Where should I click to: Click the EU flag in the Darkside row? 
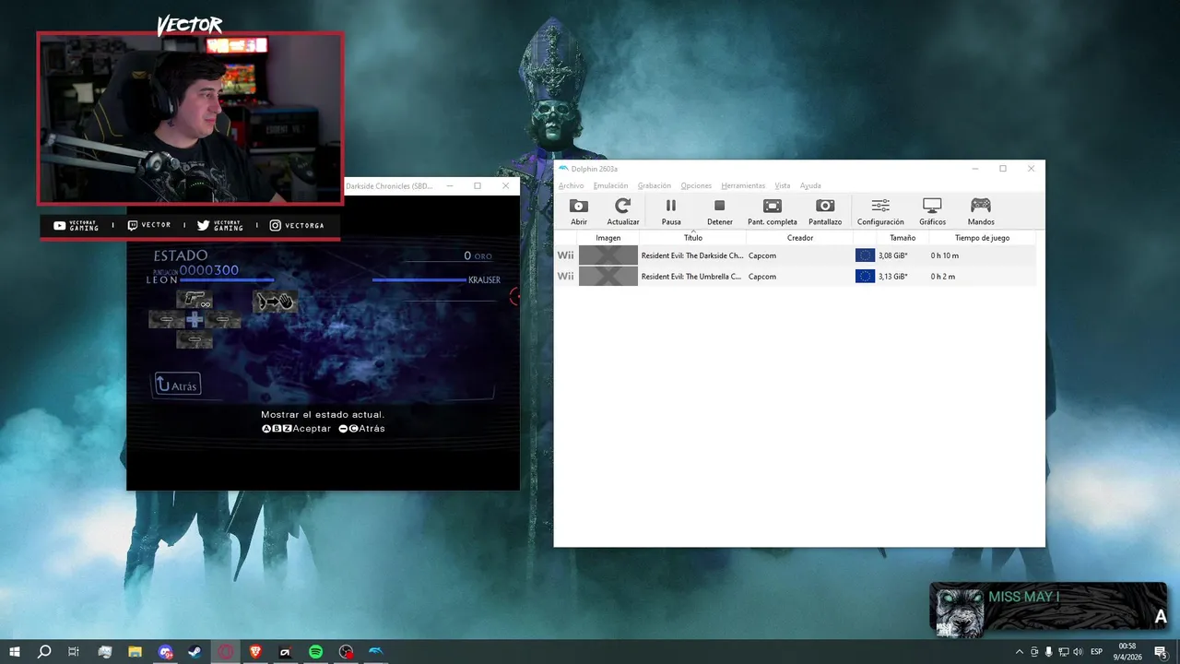click(865, 255)
